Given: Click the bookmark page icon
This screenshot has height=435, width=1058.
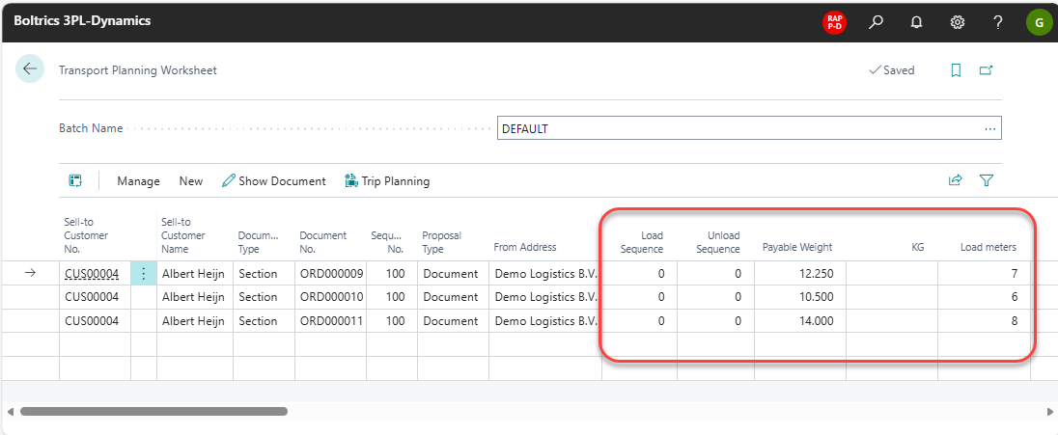Looking at the screenshot, I should pyautogui.click(x=956, y=70).
